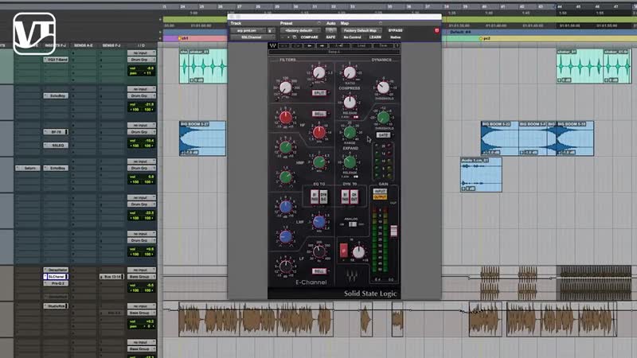Toggle the dynamics bypass switch
Viewport: 637px width, 358px height.
click(x=346, y=197)
